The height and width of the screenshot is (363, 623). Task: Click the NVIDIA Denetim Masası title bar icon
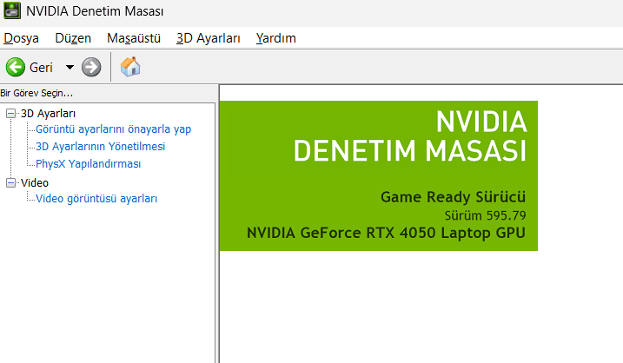click(x=12, y=10)
